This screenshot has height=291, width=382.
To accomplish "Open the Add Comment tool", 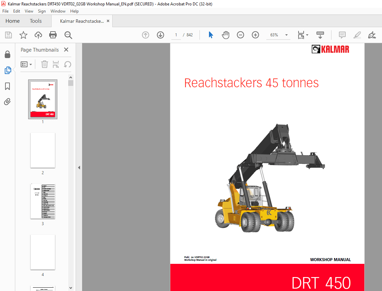I will (x=342, y=35).
